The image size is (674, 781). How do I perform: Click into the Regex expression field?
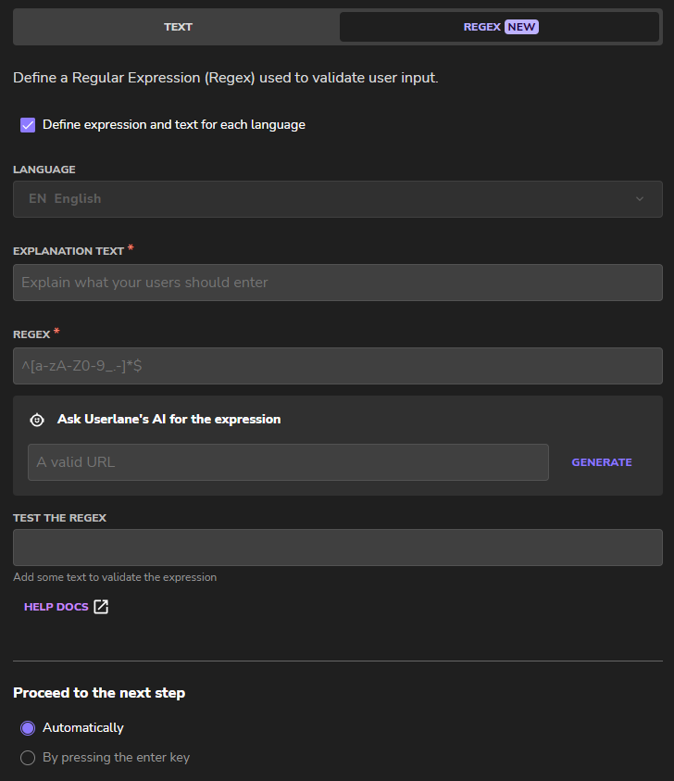click(337, 366)
